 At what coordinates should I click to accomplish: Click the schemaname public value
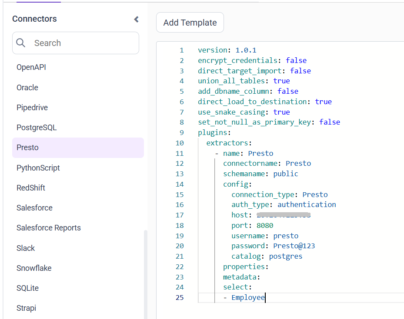tap(285, 174)
